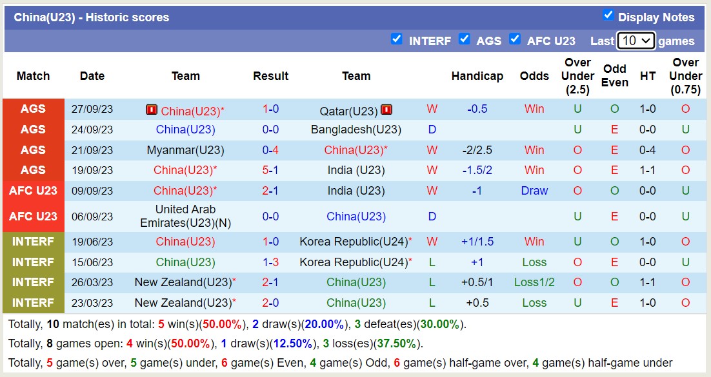Disable the AGS competition checkbox
Viewport: 711px width, 377px height.
point(465,39)
